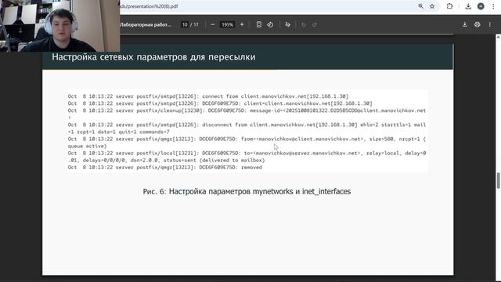Image resolution: width=501 pixels, height=282 pixels.
Task: Click the zoom level field 195%
Action: tap(228, 24)
